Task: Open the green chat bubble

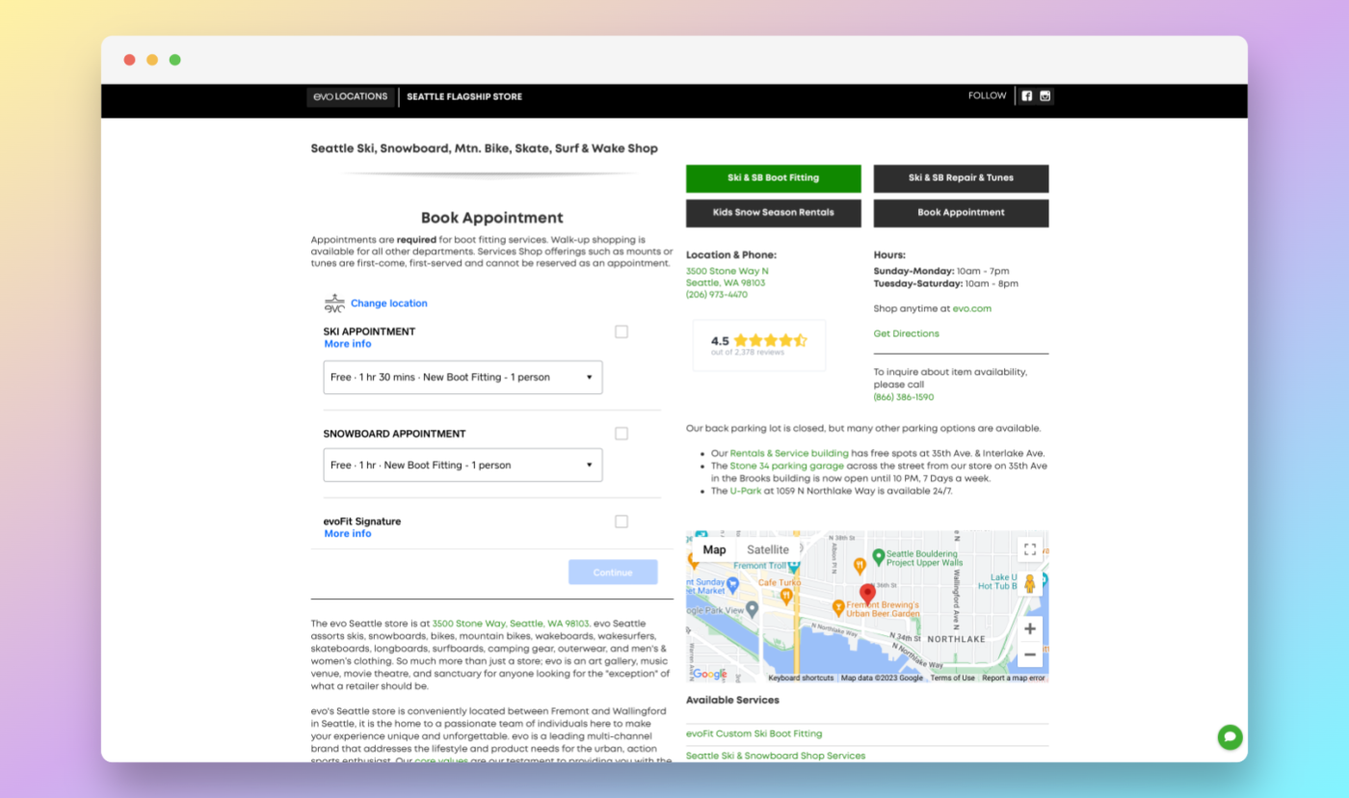Action: click(1230, 736)
